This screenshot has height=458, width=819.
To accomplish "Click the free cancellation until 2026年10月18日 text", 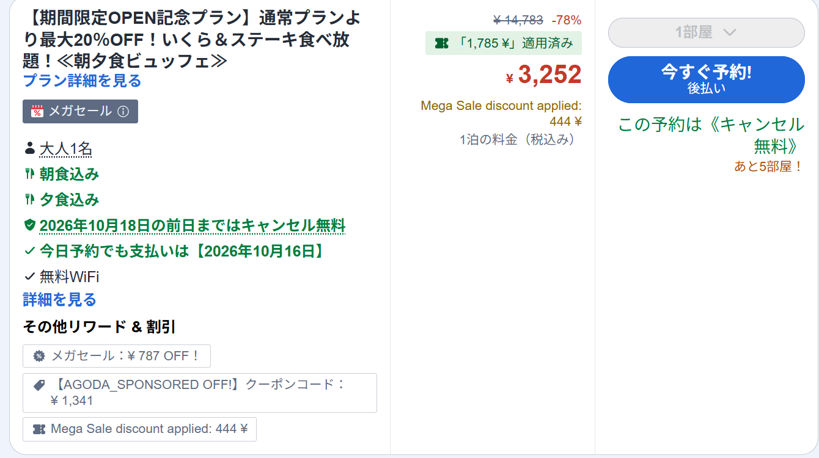I will (193, 225).
